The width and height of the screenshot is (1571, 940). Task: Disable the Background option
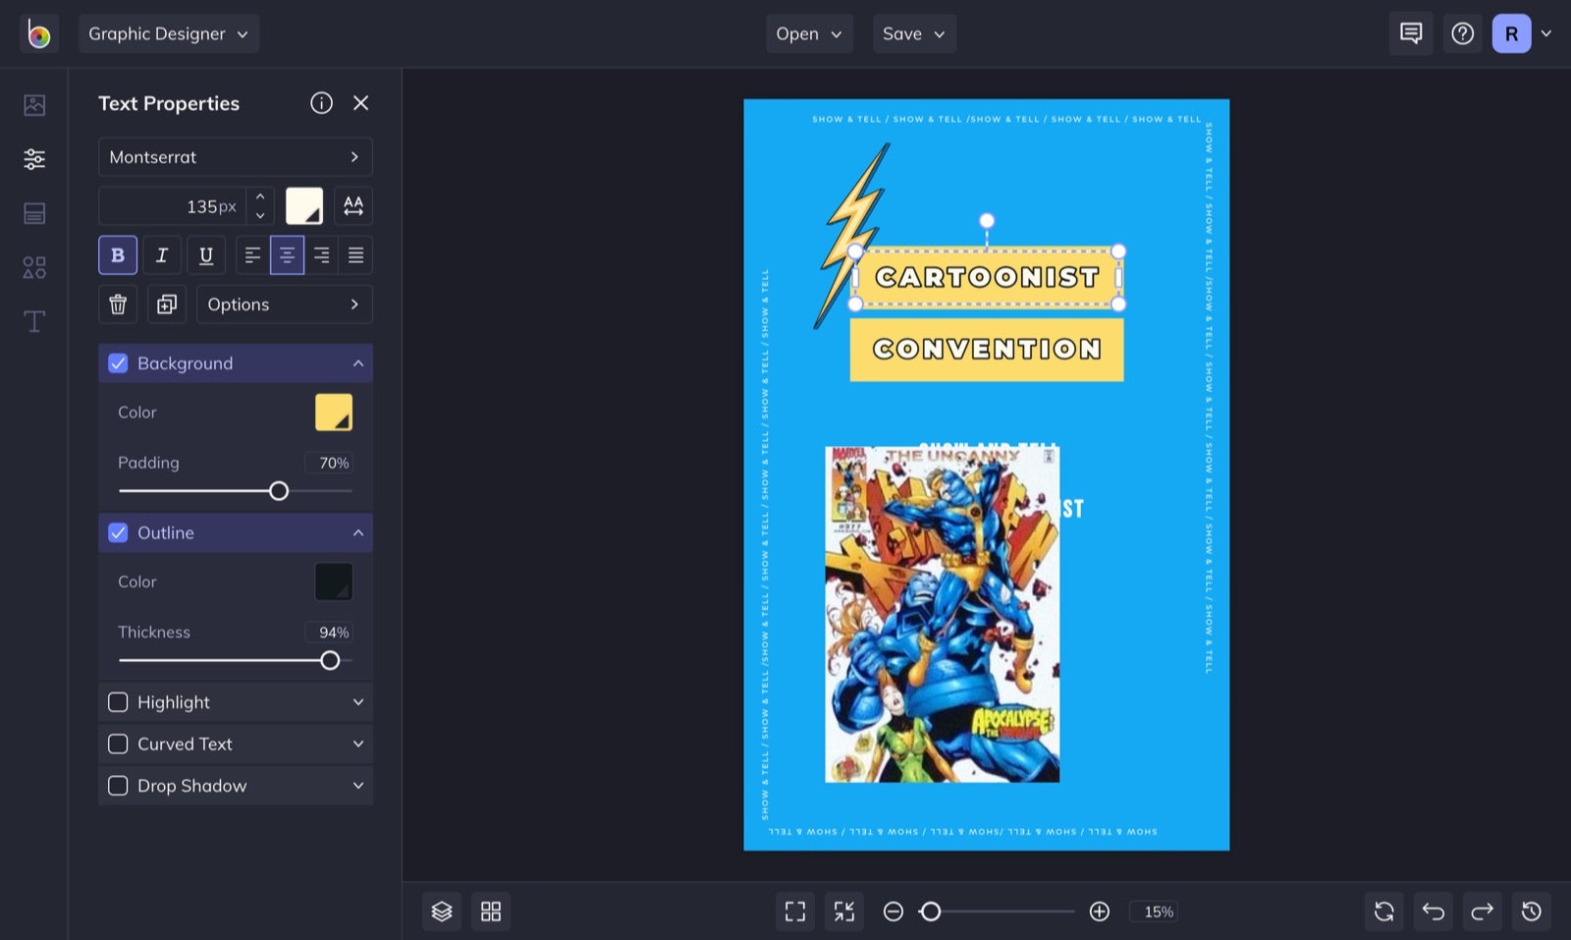click(x=118, y=362)
